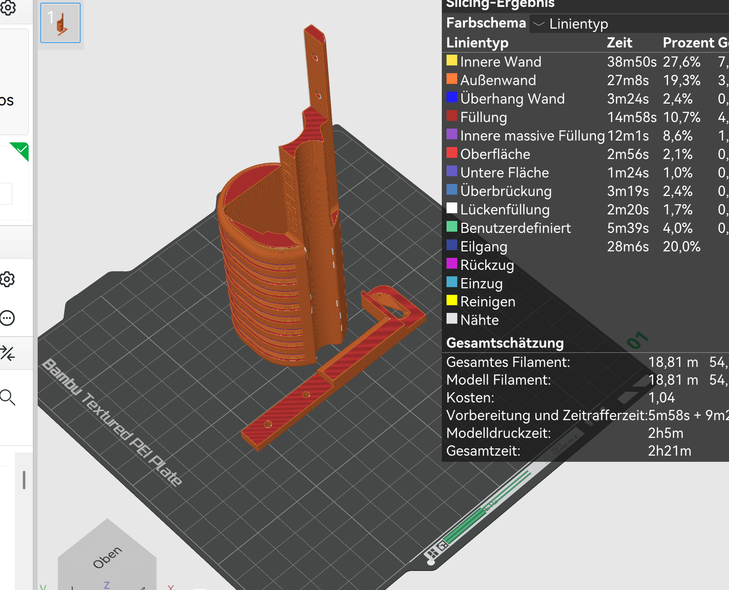Image resolution: width=729 pixels, height=590 pixels.
Task: Open the gear settings icon in the left sidebar
Action: [x=7, y=279]
